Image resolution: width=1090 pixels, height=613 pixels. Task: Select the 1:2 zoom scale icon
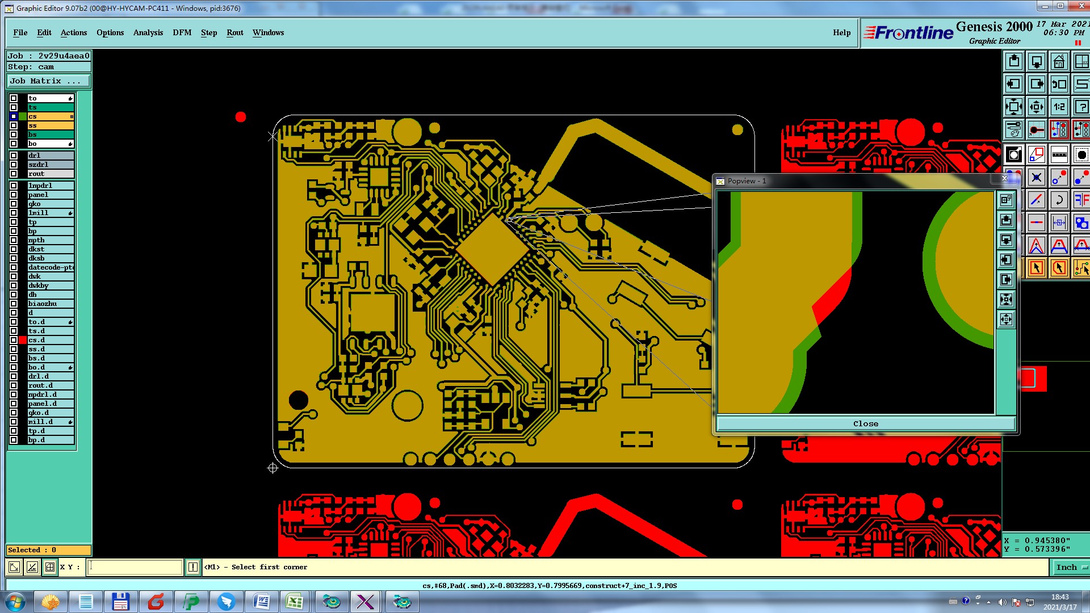coord(1059,107)
